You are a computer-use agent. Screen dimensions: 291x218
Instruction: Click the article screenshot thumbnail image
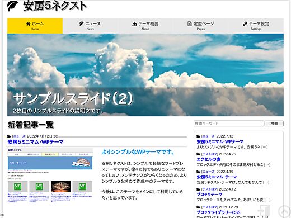click(50, 176)
